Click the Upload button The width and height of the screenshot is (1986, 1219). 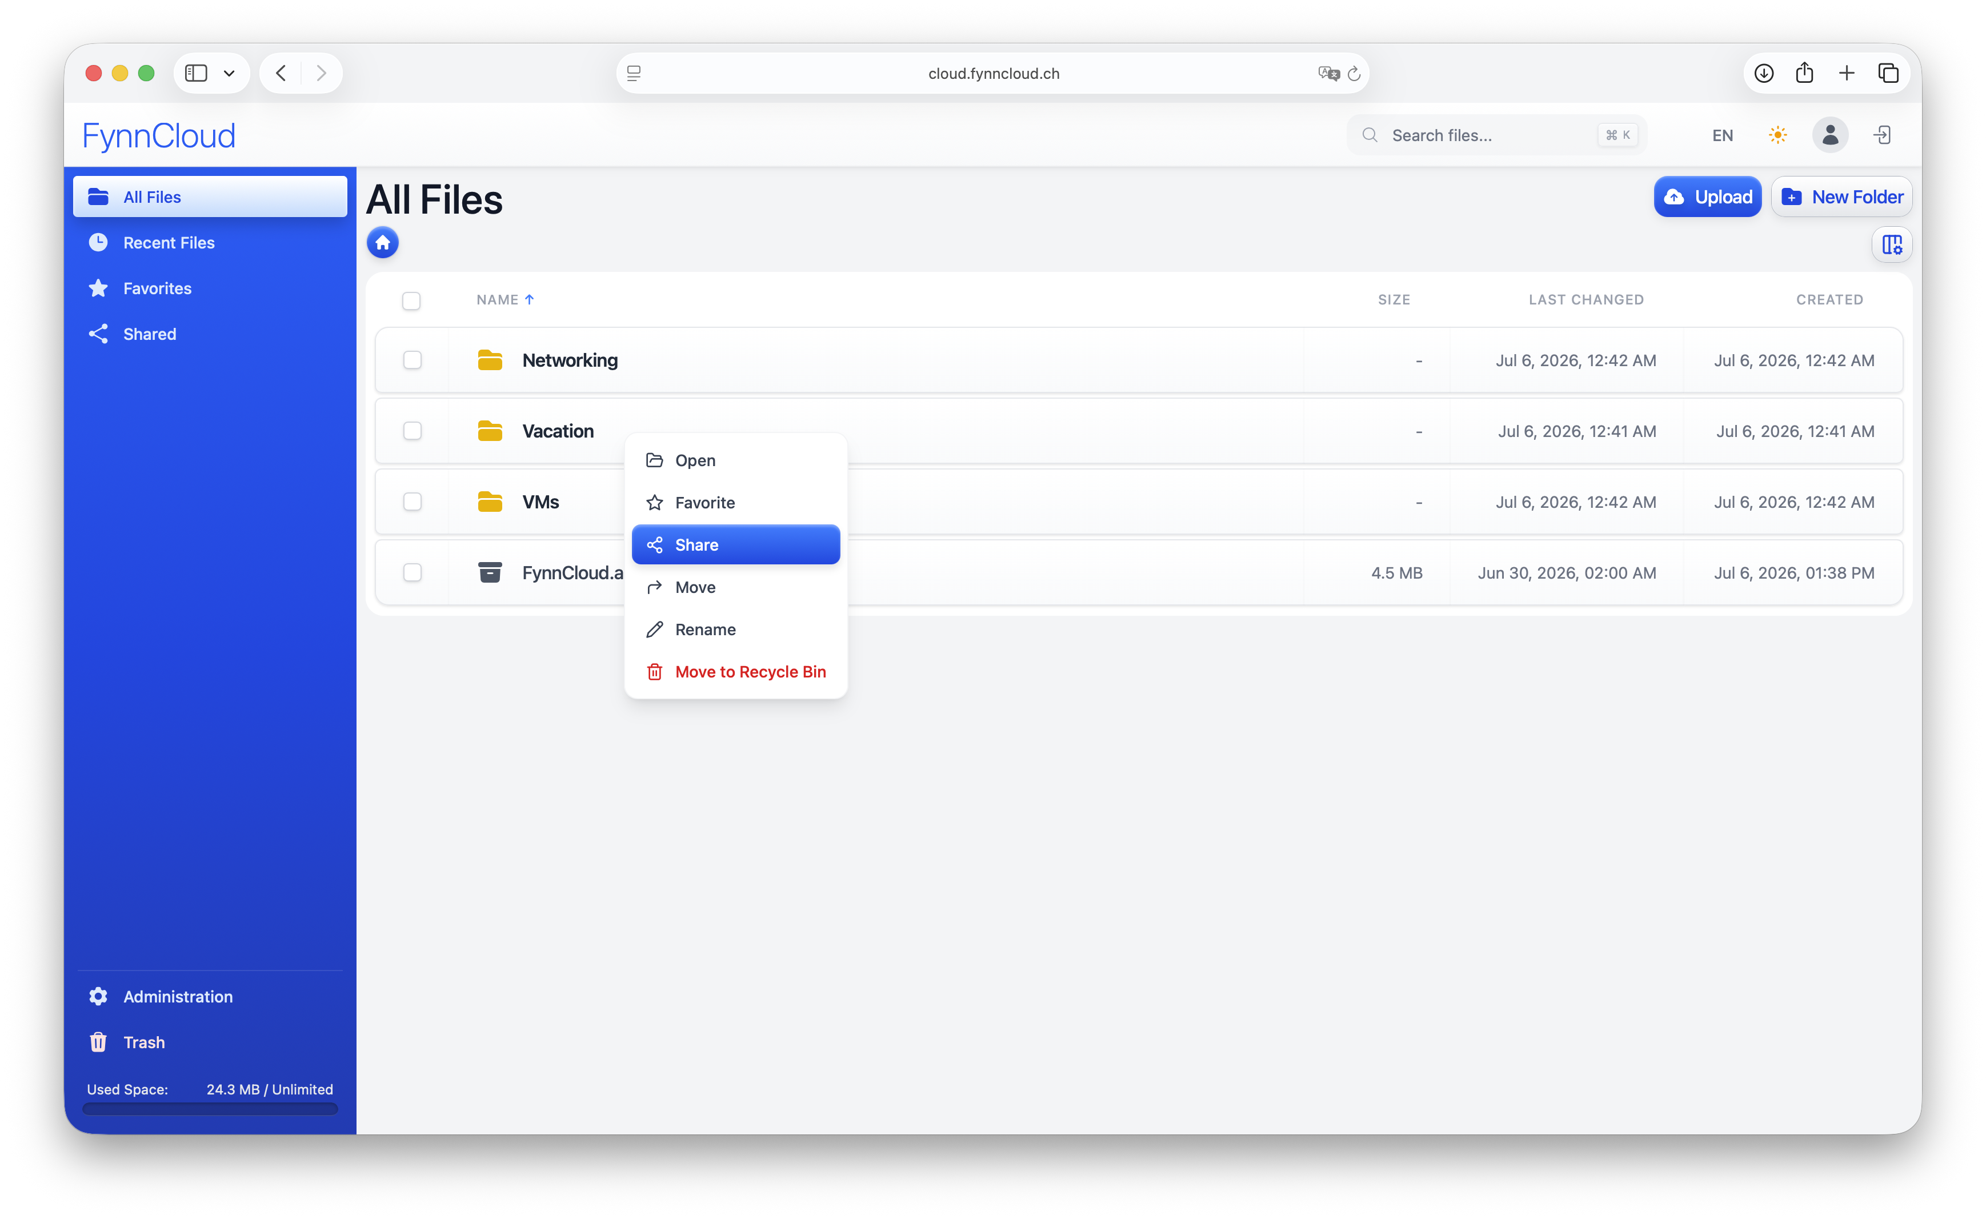tap(1707, 197)
